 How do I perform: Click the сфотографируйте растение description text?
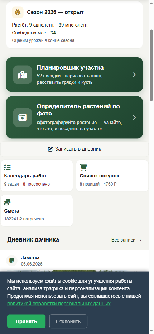[x=80, y=126]
